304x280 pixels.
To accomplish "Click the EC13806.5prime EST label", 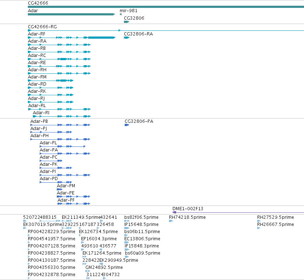I will pos(142,239).
